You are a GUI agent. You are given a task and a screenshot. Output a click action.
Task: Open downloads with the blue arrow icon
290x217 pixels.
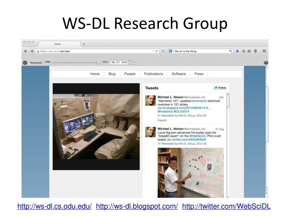pyautogui.click(x=237, y=51)
